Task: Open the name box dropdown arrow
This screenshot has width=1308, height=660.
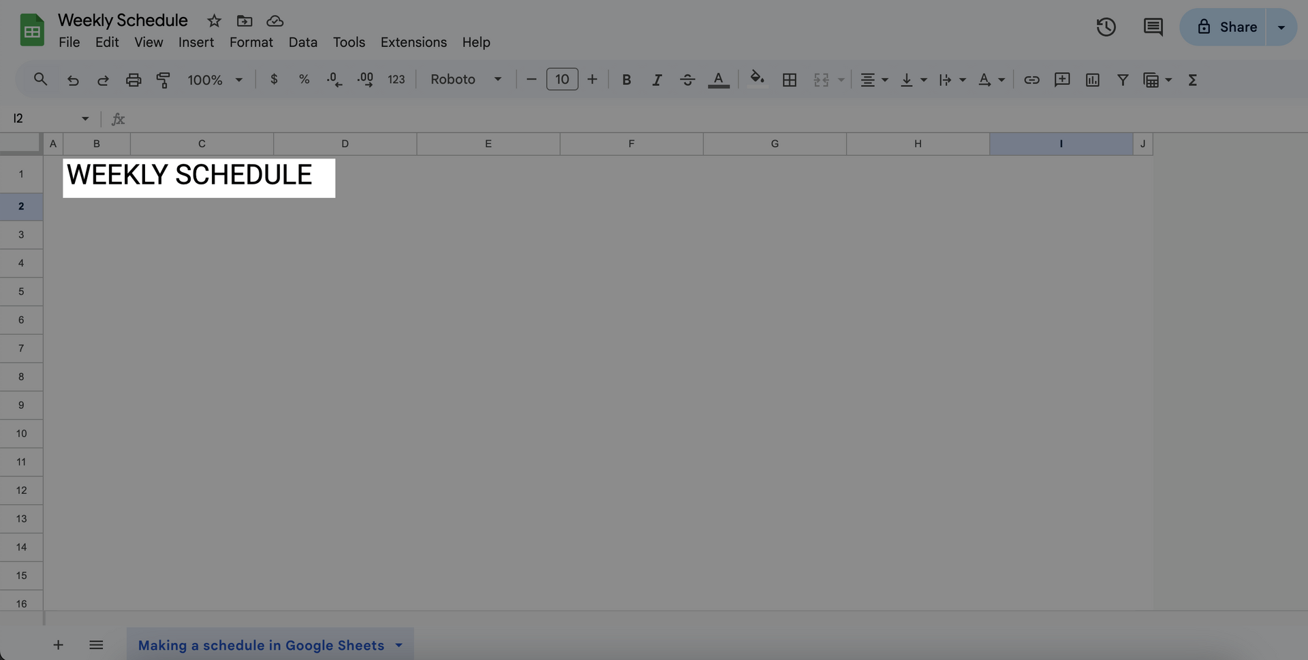Action: (85, 118)
